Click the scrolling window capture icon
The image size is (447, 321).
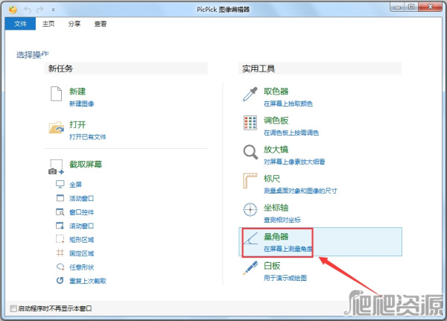coord(60,226)
